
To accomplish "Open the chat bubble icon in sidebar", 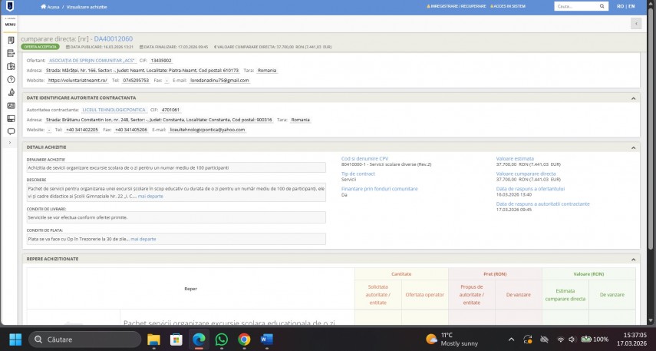I will click(x=11, y=132).
